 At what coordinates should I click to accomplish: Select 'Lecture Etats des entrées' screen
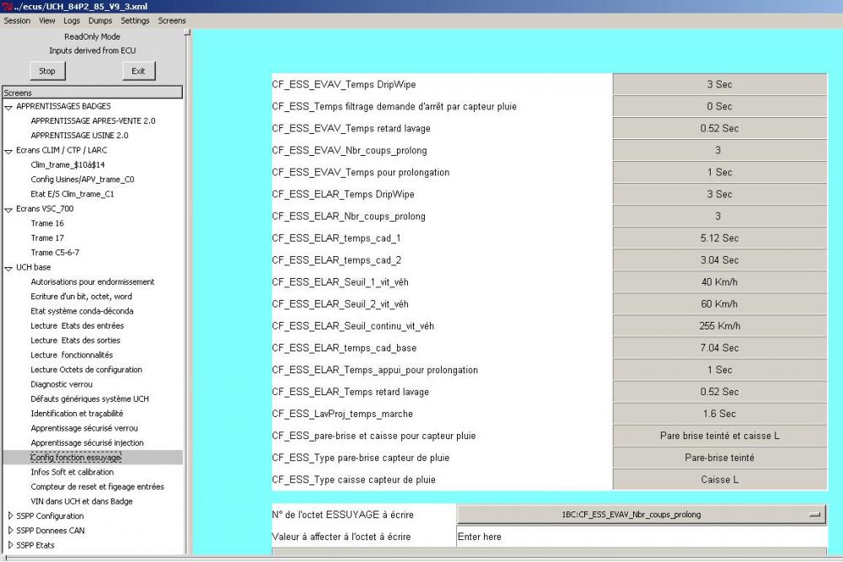(x=78, y=325)
